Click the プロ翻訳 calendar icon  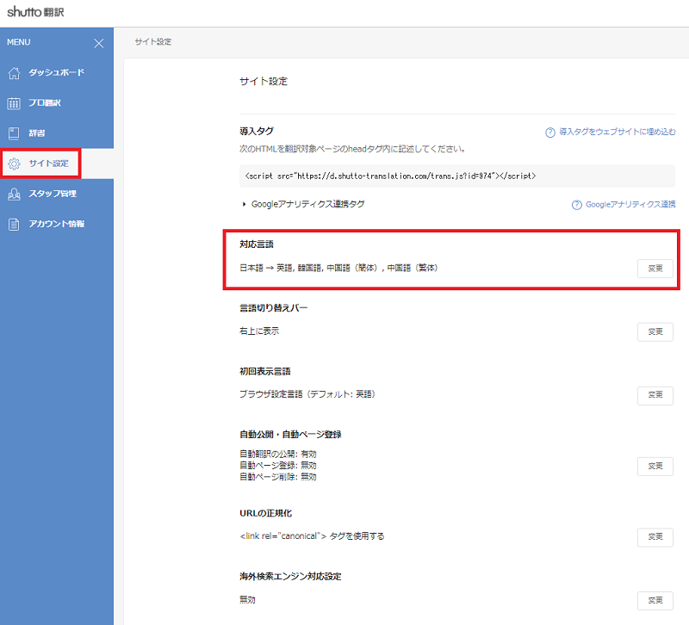pyautogui.click(x=14, y=103)
